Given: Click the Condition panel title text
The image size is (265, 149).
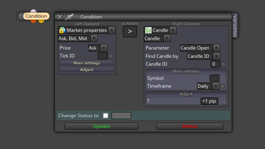Looking at the screenshot, I should click(x=91, y=17).
